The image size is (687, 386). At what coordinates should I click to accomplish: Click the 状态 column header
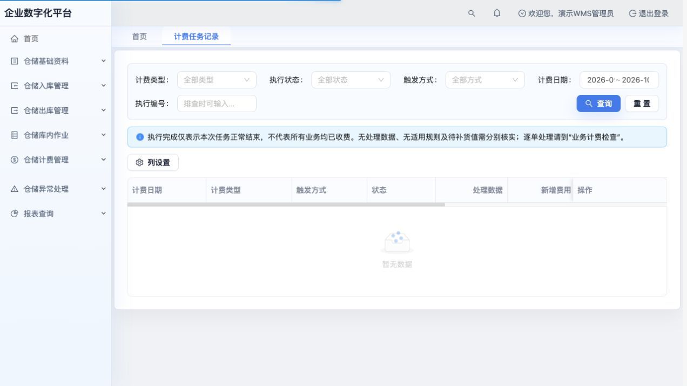pyautogui.click(x=401, y=190)
